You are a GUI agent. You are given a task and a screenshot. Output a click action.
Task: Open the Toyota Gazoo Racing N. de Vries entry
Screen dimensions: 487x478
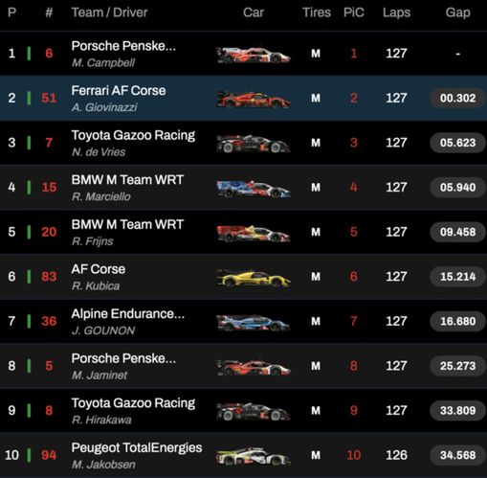coord(133,143)
